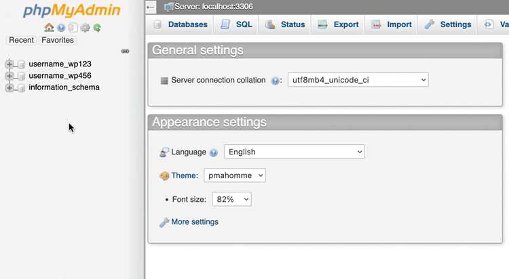The width and height of the screenshot is (509, 279).
Task: Open navigation panel settings gear icon
Action: (x=85, y=28)
